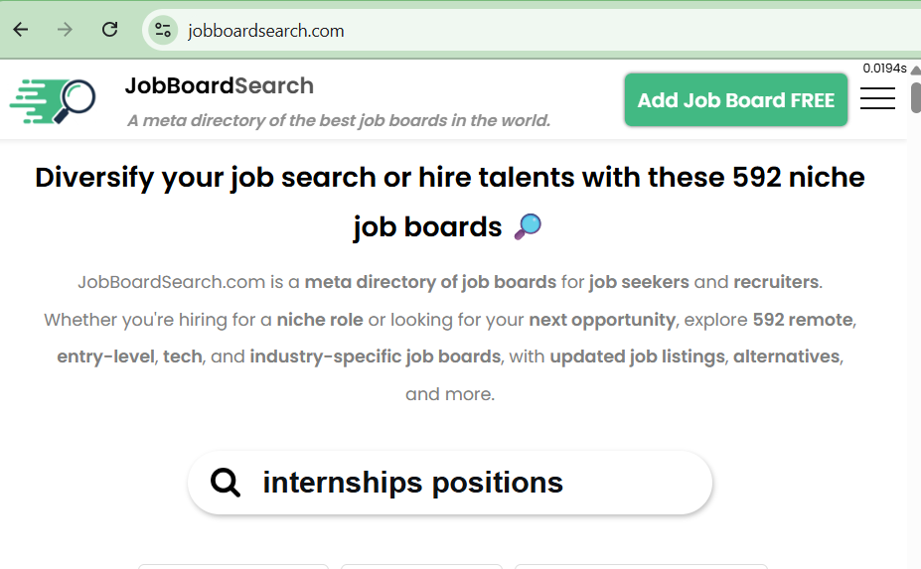921x569 pixels.
Task: Click the bold 'updated job listings' text
Action: pos(637,356)
